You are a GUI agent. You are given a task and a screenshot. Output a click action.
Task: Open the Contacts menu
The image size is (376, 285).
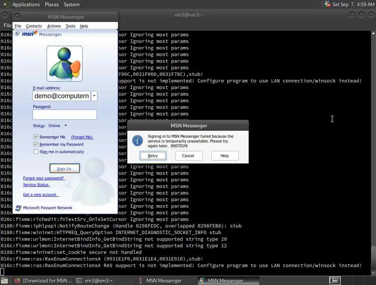pyautogui.click(x=34, y=26)
